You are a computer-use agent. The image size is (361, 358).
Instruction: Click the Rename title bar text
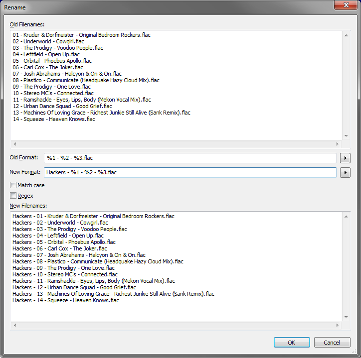15,7
